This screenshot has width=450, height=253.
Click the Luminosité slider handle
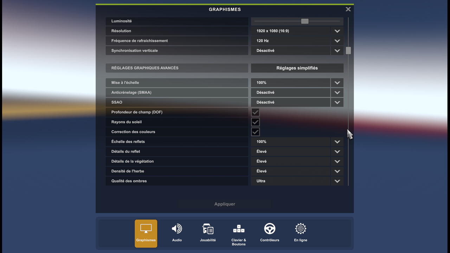click(x=305, y=21)
